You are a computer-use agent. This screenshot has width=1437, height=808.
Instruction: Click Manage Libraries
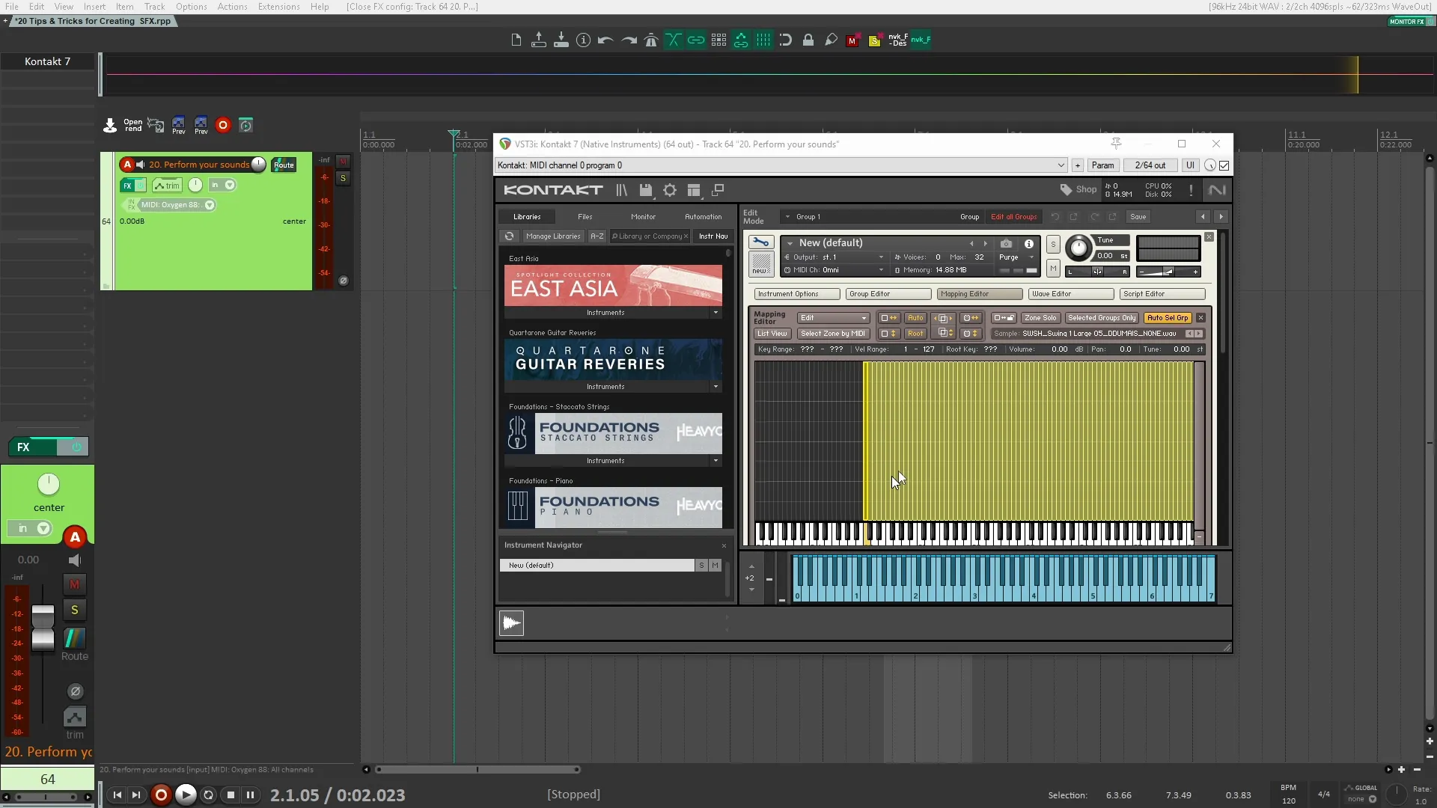coord(553,236)
